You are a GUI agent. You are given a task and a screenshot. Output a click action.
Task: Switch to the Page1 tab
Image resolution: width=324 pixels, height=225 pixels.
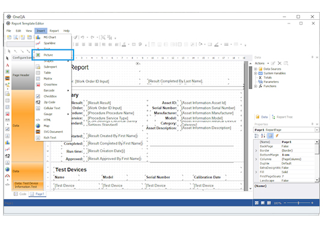tap(37, 194)
